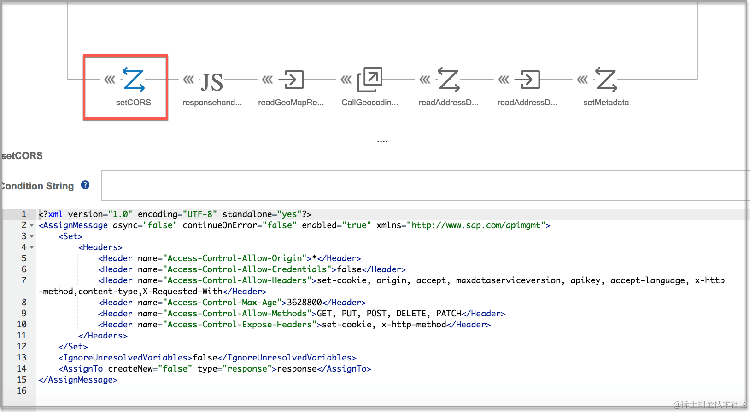The width and height of the screenshot is (750, 412).
Task: Focus the Condition String input field
Action: (426, 186)
